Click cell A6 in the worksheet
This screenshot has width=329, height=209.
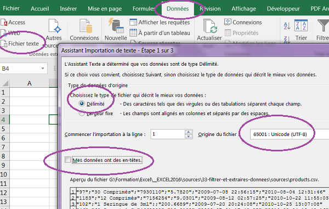coord(30,138)
